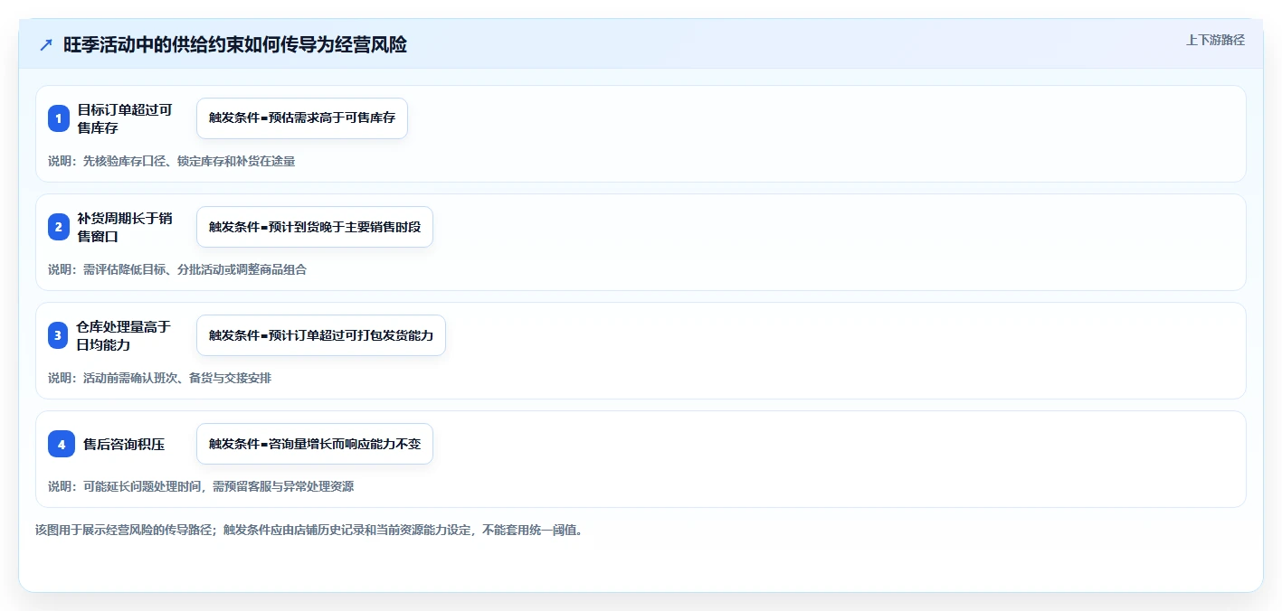The image size is (1282, 611).
Task: Click the step title 目标订单超过可售库存
Action: [x=125, y=118]
